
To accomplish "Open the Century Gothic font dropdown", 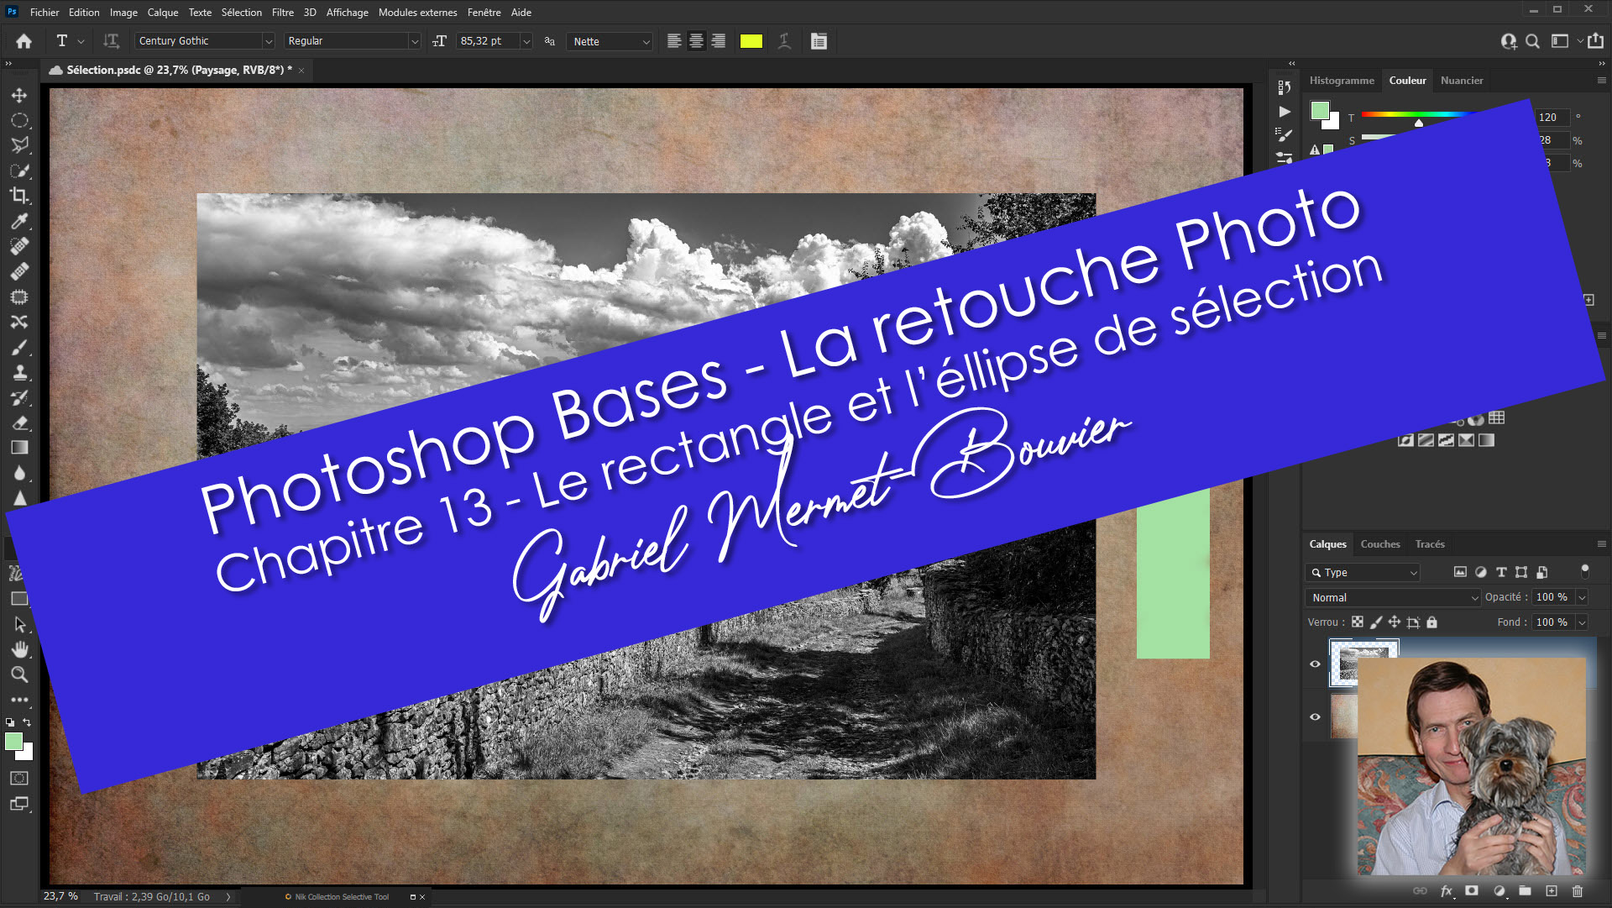I will coord(269,41).
